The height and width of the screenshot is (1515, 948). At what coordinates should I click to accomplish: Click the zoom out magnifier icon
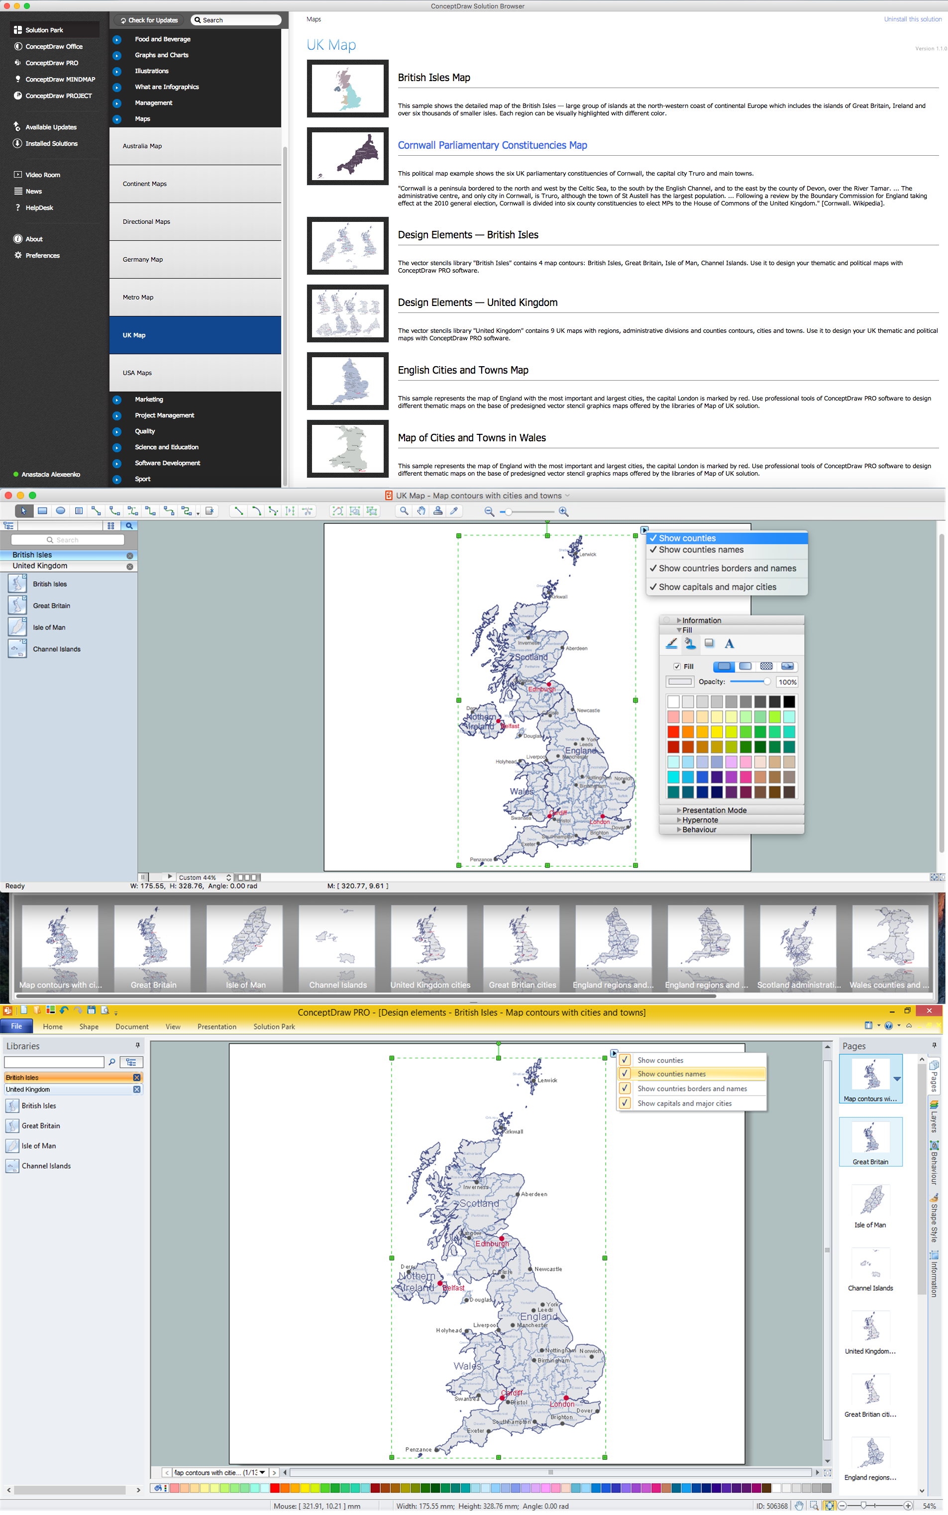click(489, 512)
